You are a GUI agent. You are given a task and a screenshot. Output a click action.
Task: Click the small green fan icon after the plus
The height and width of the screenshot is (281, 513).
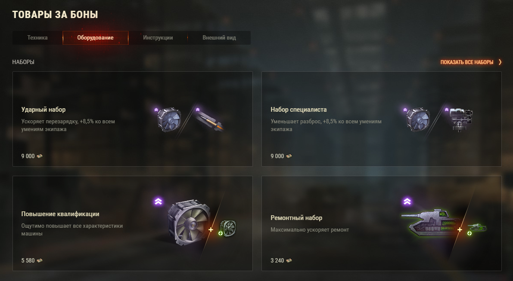228,228
